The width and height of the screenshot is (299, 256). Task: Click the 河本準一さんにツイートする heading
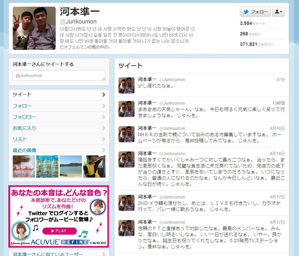click(x=43, y=64)
